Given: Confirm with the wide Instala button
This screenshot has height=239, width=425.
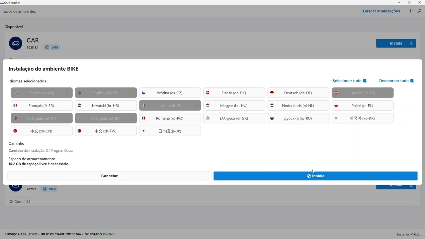Looking at the screenshot, I should (315, 176).
